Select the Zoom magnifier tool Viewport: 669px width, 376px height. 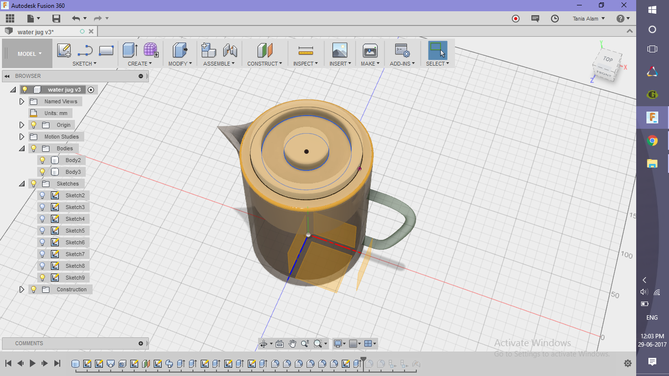[305, 344]
